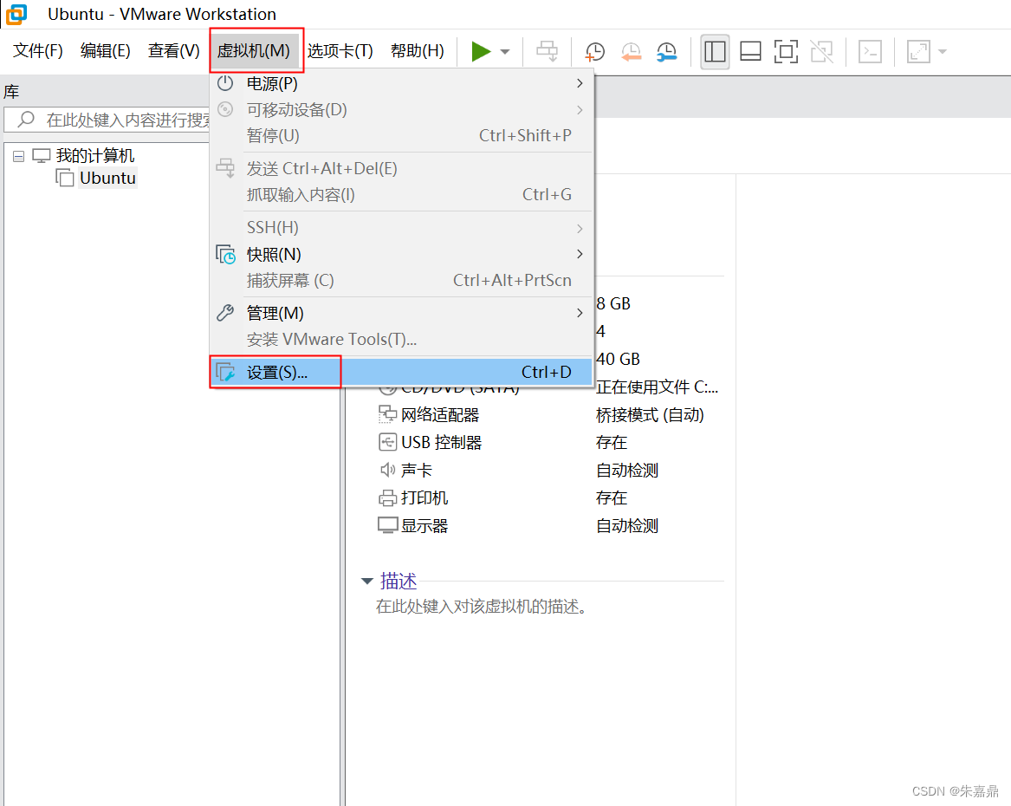Toggle the thumbnail bar view icon

[750, 52]
